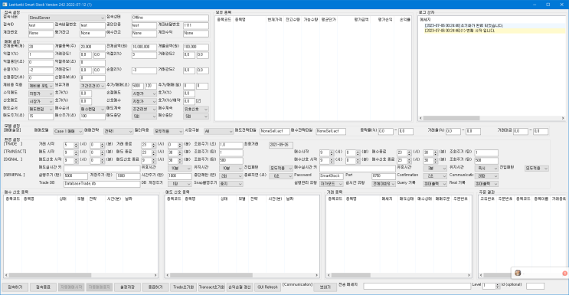Click the red badge on the notification popup
Screen dimensions: 569x295
coord(564,273)
